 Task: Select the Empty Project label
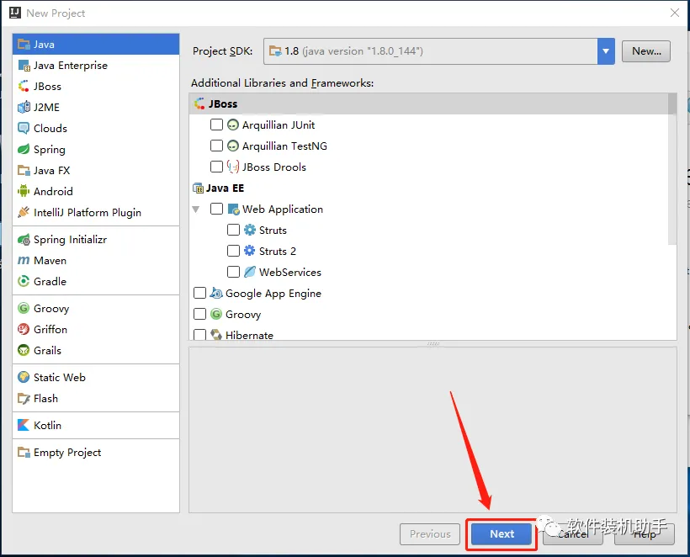coord(67,453)
